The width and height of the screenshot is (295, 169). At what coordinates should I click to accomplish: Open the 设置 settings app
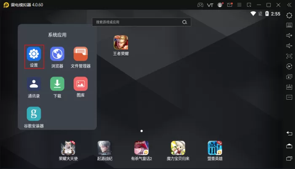point(34,54)
